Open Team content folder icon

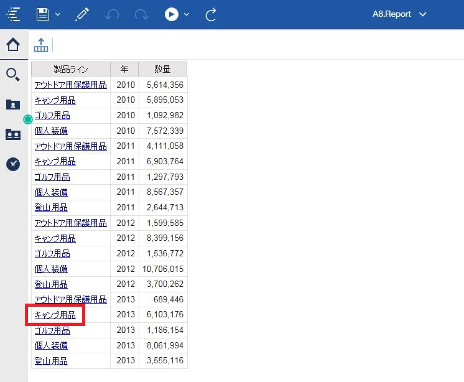coord(13,134)
